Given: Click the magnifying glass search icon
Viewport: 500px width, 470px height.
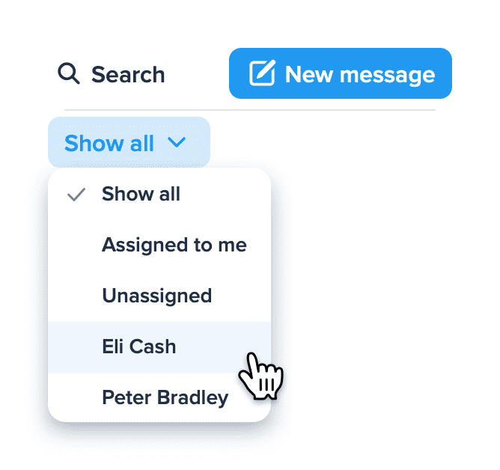Looking at the screenshot, I should pyautogui.click(x=69, y=73).
